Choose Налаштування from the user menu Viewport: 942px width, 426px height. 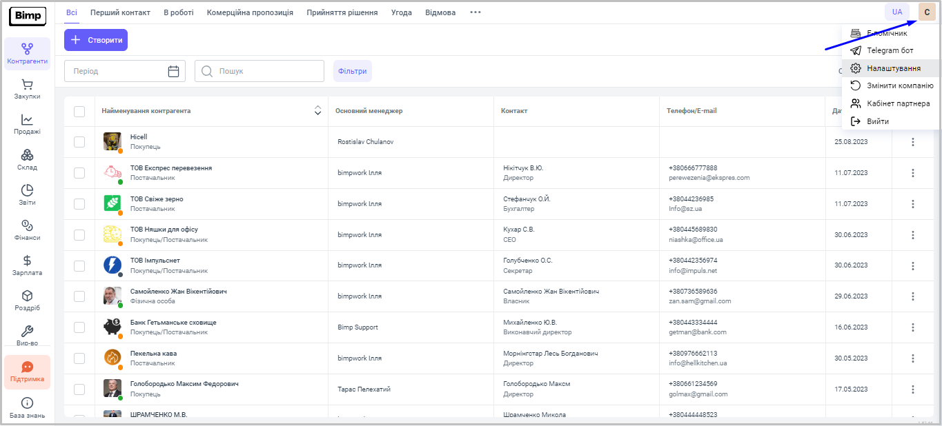click(893, 68)
